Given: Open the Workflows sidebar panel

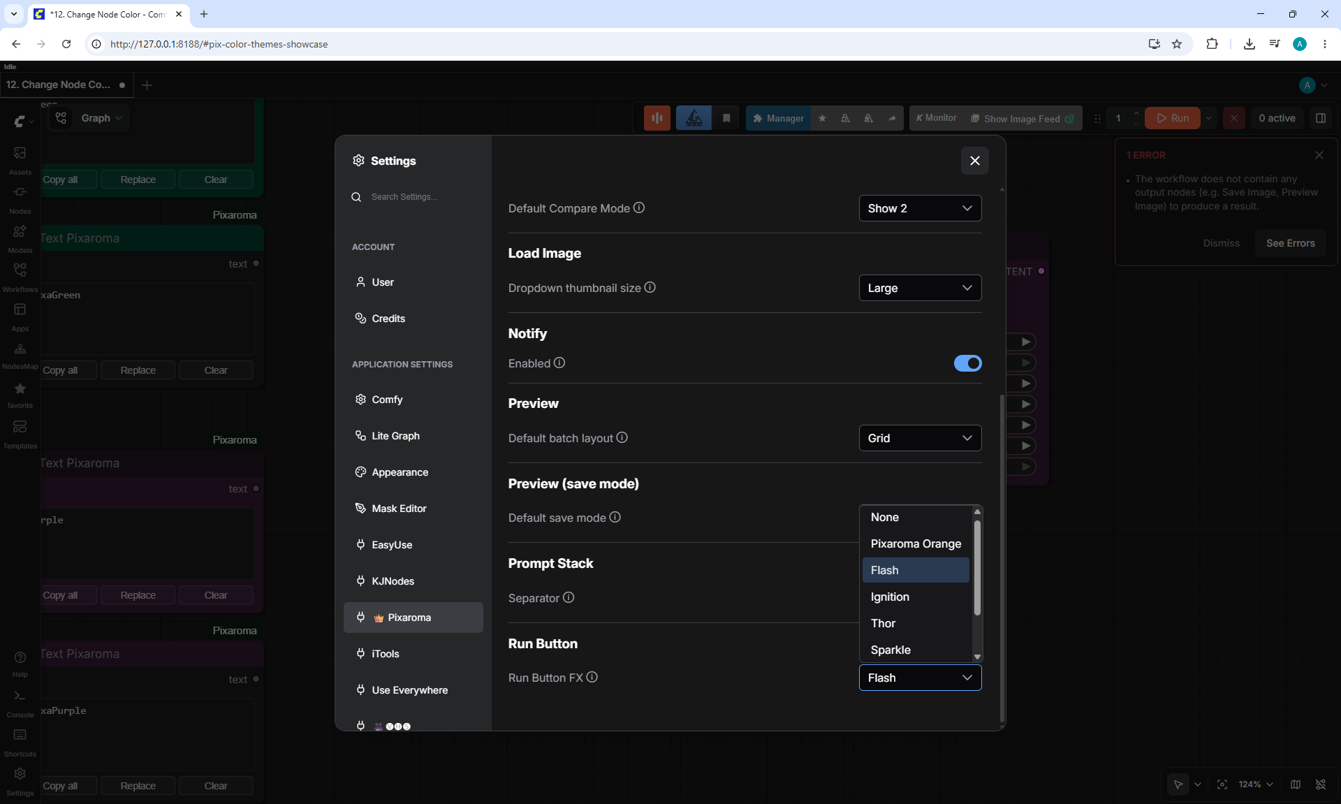Looking at the screenshot, I should coord(20,277).
